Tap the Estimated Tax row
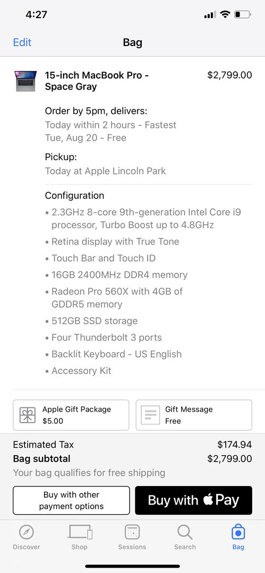Viewport: 265px width, 573px height. click(133, 445)
